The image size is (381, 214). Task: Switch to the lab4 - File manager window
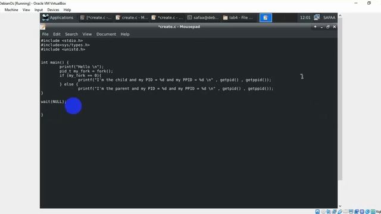[x=238, y=17]
